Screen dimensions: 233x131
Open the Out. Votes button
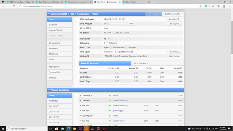click(x=175, y=56)
